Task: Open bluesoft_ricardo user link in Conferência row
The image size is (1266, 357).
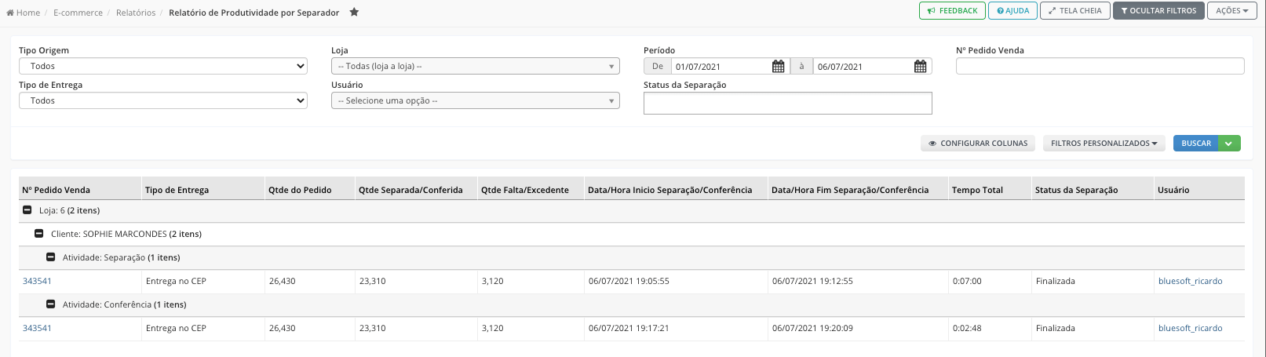Action: [1190, 328]
